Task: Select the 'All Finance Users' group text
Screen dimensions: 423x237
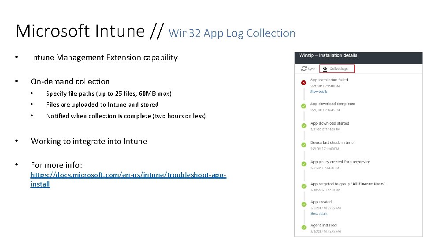Action: pyautogui.click(x=368, y=184)
